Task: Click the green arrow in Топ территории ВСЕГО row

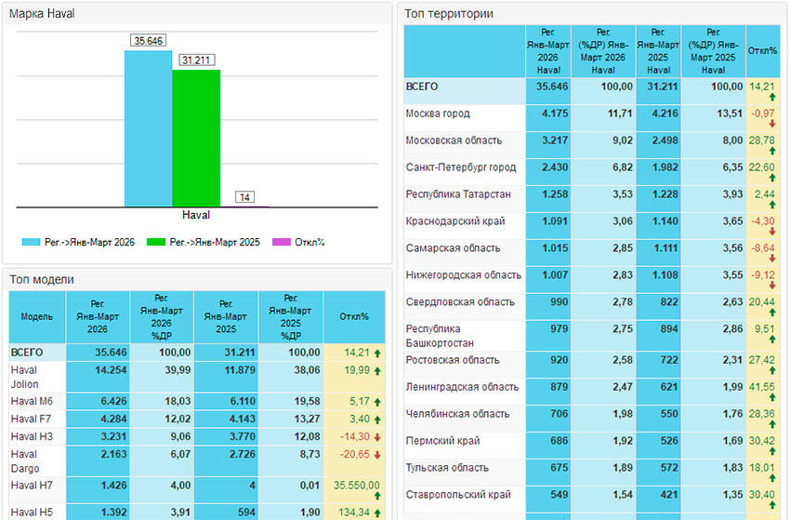Action: (x=771, y=97)
